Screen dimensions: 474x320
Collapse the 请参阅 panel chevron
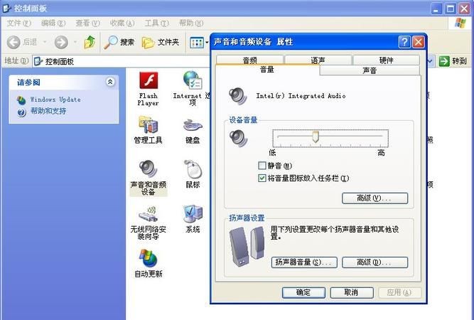tap(110, 82)
